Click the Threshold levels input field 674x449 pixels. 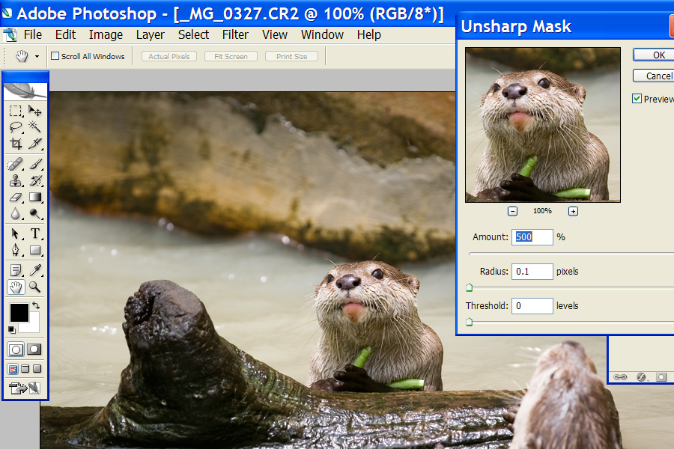[532, 305]
